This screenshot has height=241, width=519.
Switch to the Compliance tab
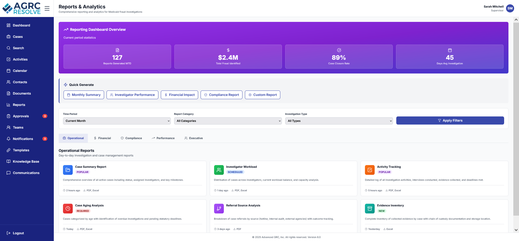coord(131,138)
